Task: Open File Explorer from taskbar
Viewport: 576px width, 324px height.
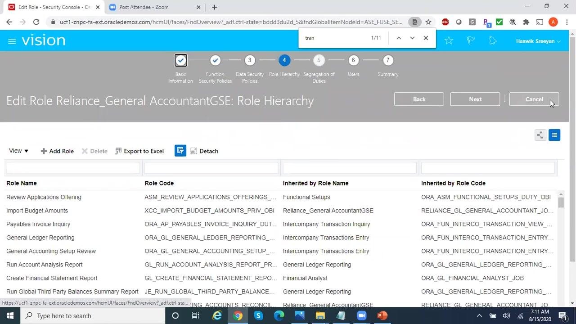Action: [x=320, y=316]
